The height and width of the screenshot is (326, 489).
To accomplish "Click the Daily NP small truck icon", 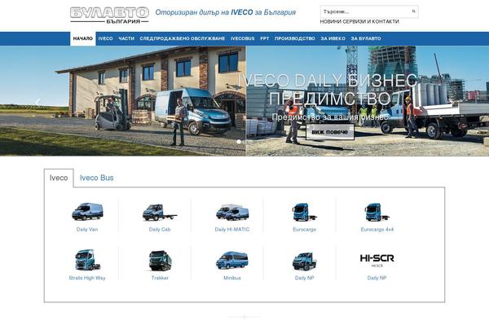I will [304, 261].
